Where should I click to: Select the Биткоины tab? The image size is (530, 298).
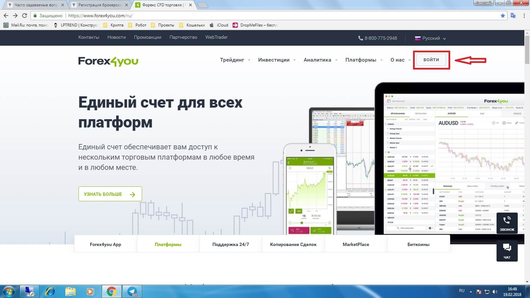pos(418,244)
